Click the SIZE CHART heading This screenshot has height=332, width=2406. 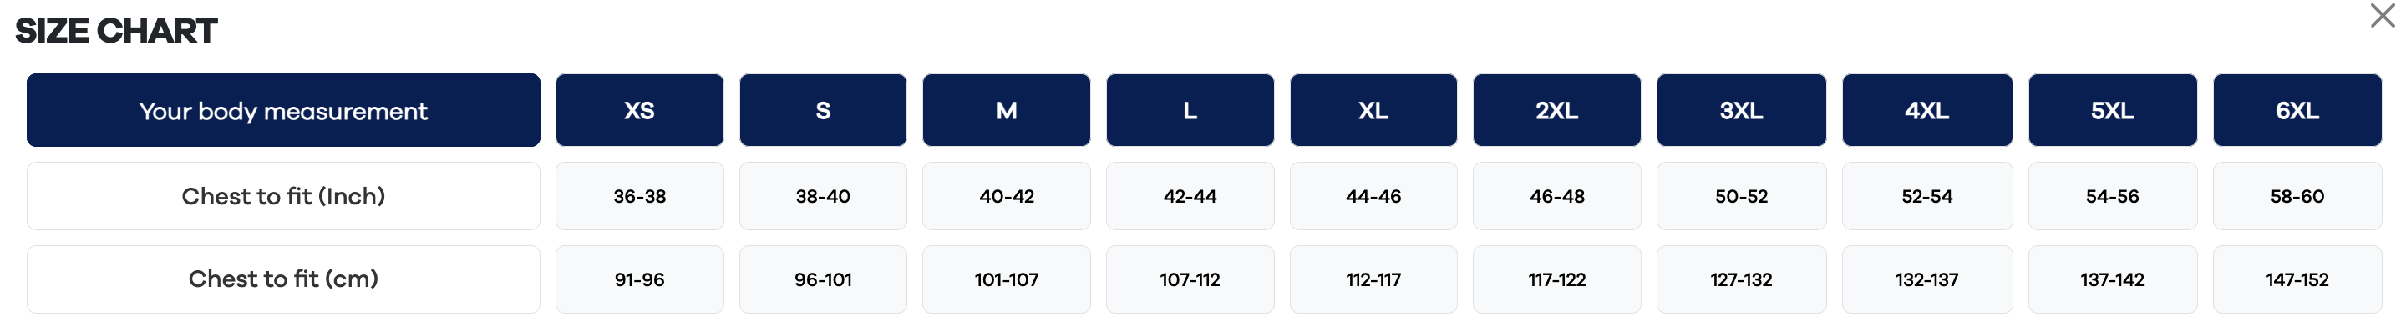click(116, 31)
